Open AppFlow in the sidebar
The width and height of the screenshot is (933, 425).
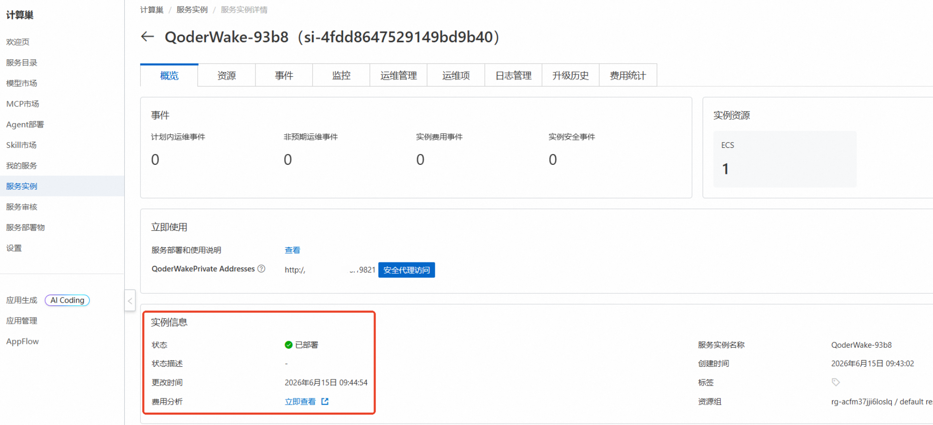coord(22,341)
